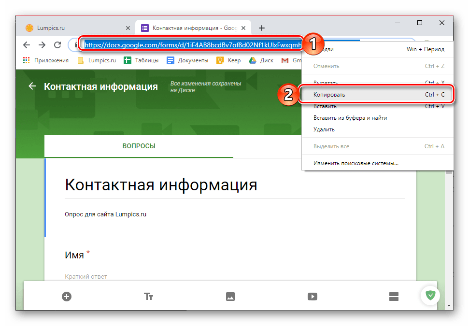
Task: Choose Копировать in the context menu
Action: click(x=377, y=95)
